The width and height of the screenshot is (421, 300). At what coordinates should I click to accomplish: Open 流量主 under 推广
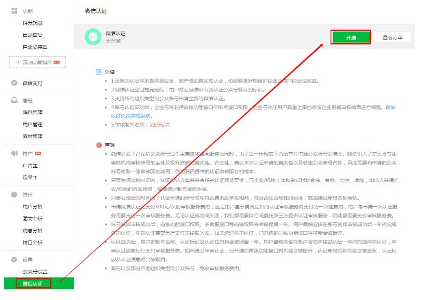pos(30,177)
